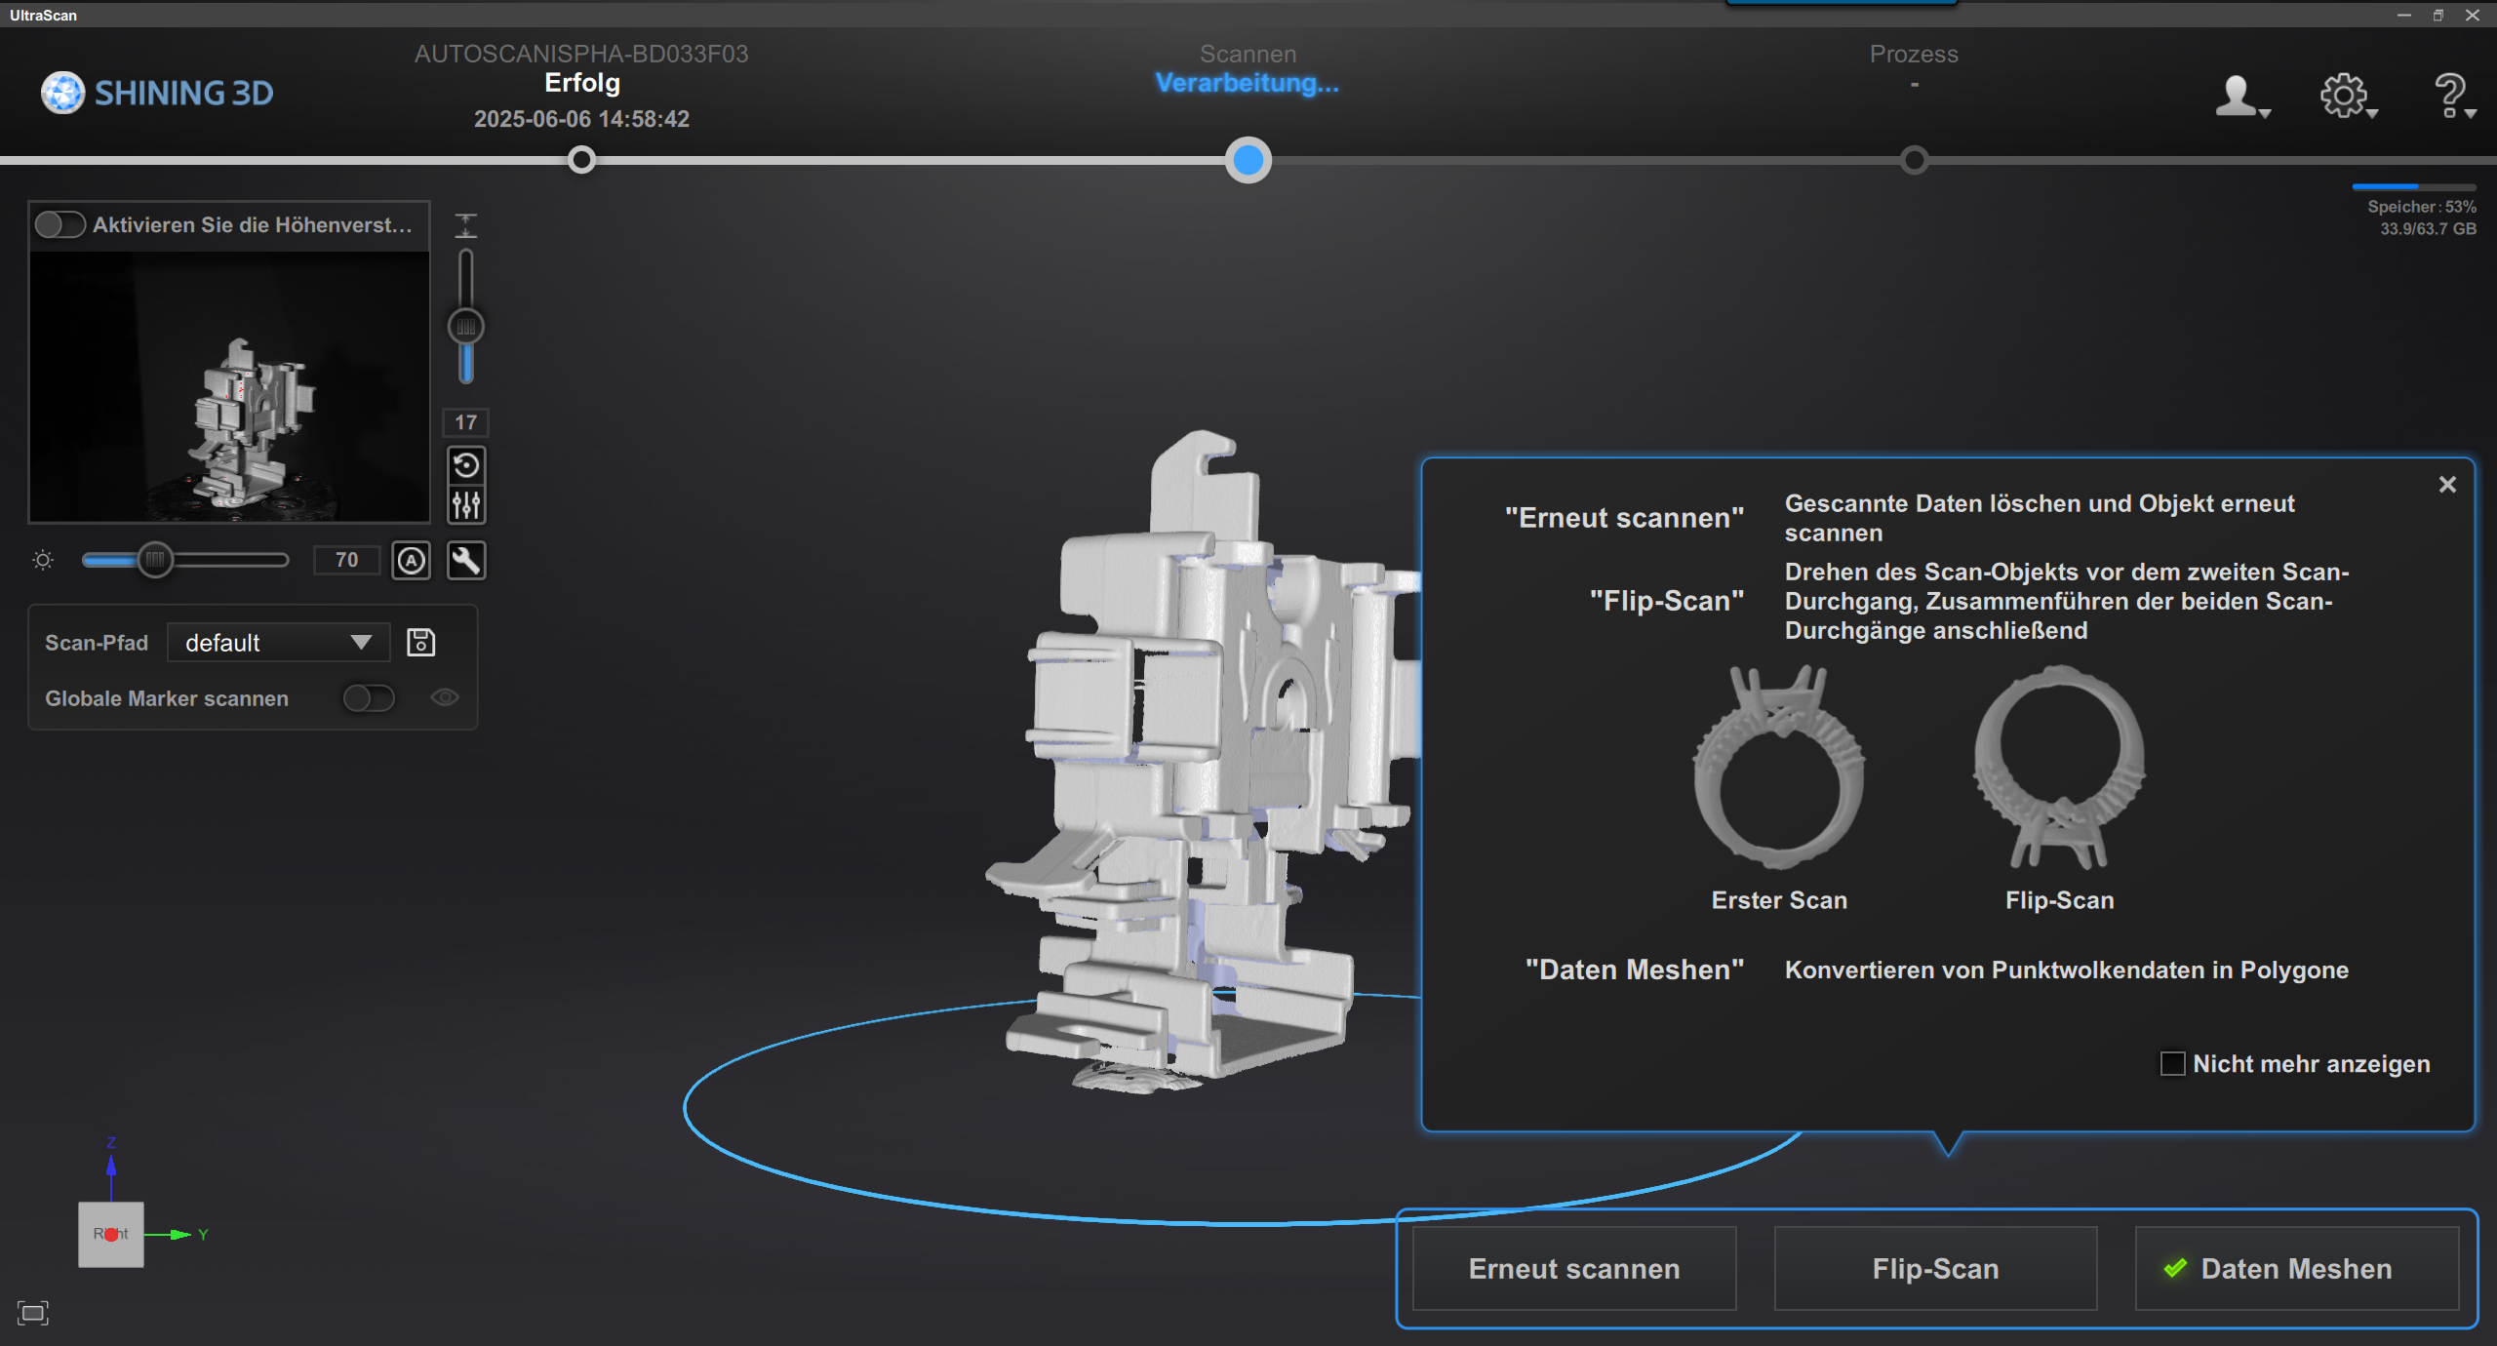
Task: Click the fit-view icon at bottom left
Action: click(33, 1313)
